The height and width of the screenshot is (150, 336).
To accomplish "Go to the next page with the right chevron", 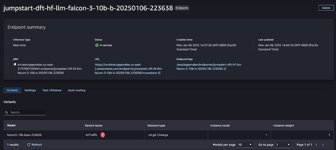I will click(x=323, y=145).
